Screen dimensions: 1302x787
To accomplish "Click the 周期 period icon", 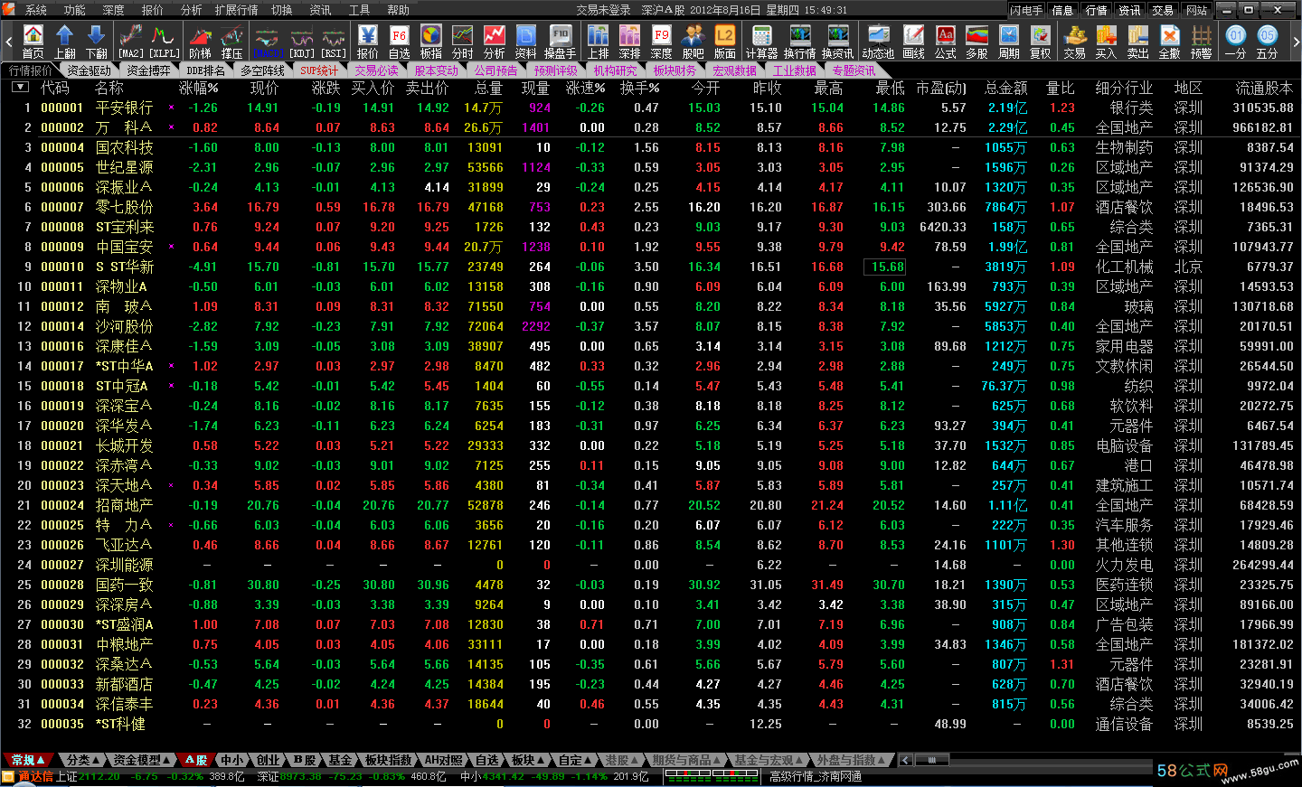I will click(x=1009, y=42).
